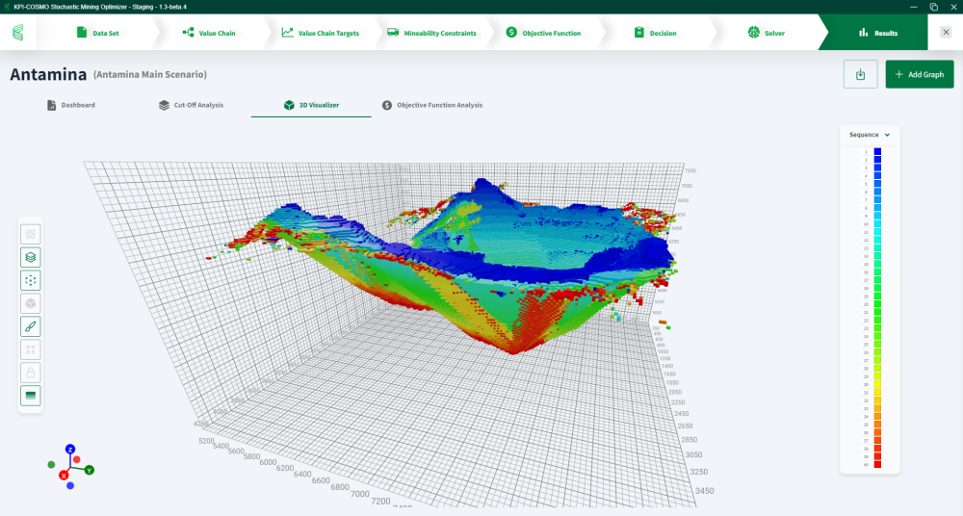The image size is (963, 516).
Task: Click the paintbrush color tool
Action: (31, 325)
